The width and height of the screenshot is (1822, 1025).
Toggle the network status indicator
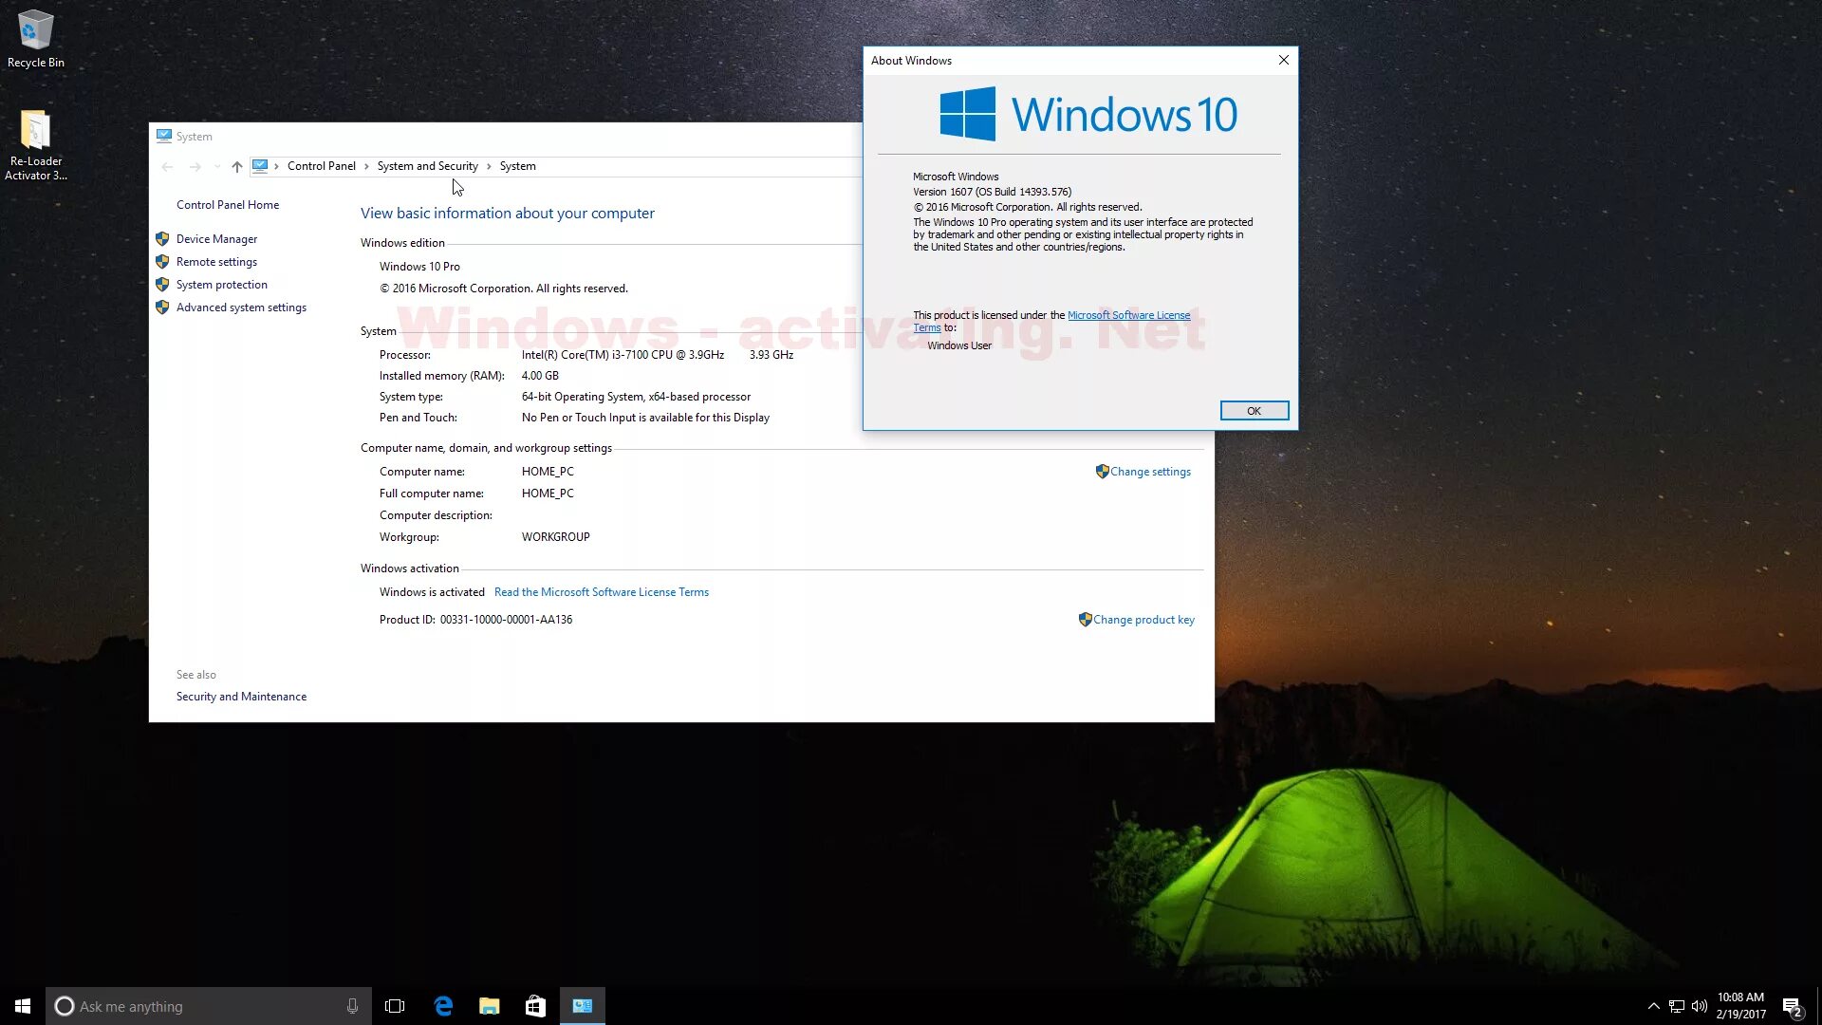[x=1676, y=1005]
